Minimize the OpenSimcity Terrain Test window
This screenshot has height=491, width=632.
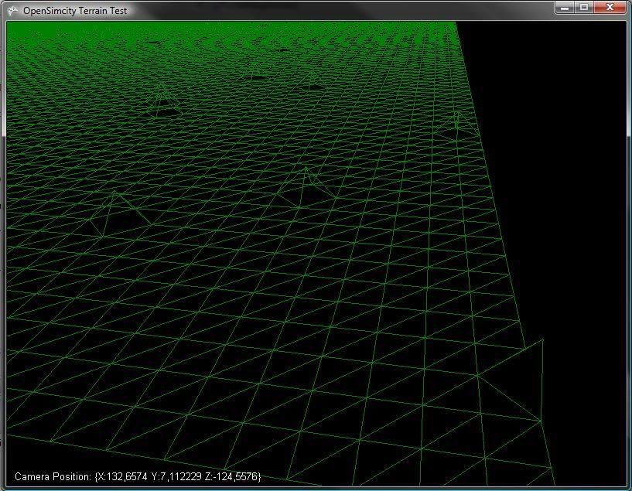[x=565, y=8]
